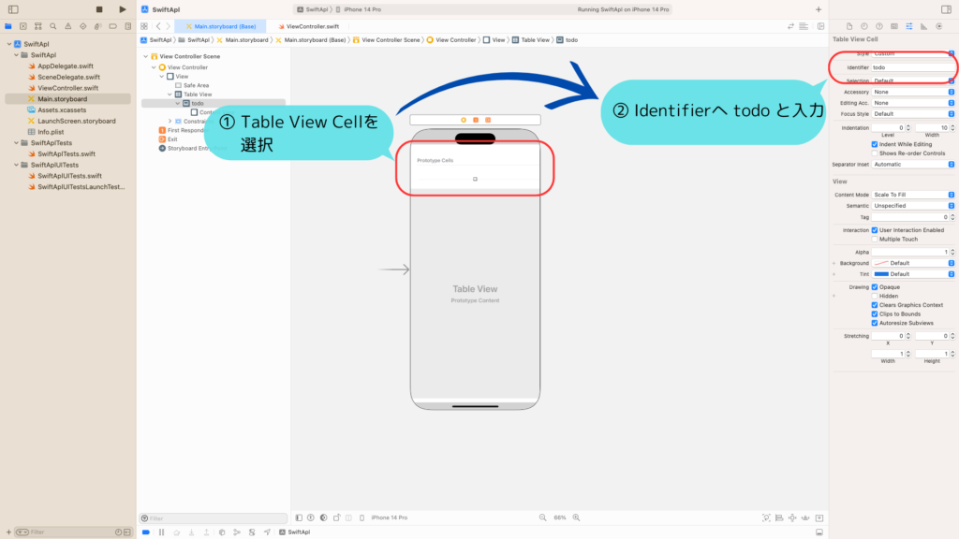
Task: Select LaunchScreen.storyboard in navigator
Action: [x=77, y=121]
